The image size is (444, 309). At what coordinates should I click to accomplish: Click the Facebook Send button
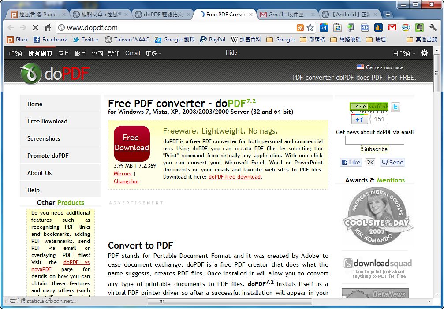click(x=392, y=162)
